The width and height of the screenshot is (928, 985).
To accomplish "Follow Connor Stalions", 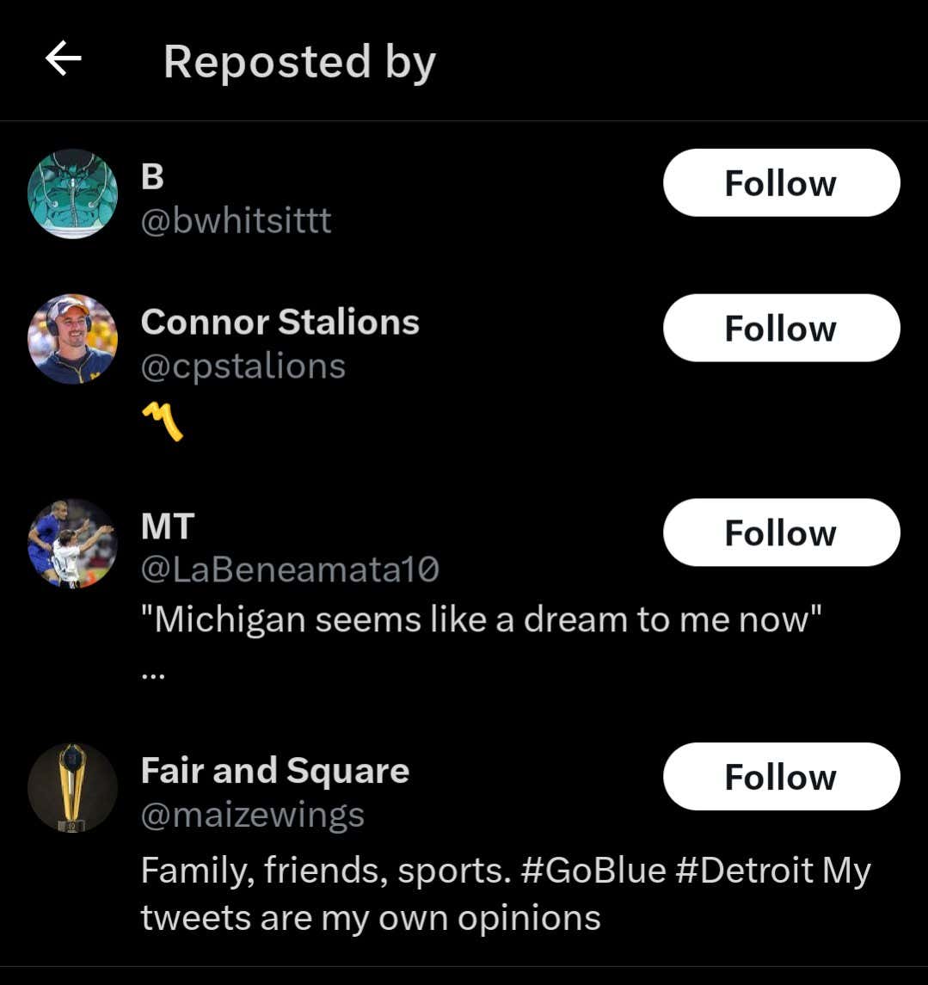I will point(781,328).
